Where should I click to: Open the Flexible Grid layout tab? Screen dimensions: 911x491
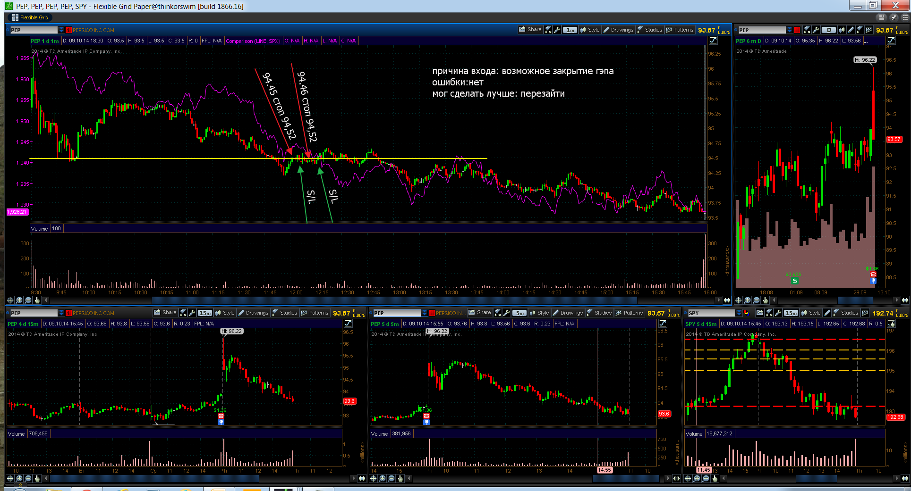pos(30,17)
